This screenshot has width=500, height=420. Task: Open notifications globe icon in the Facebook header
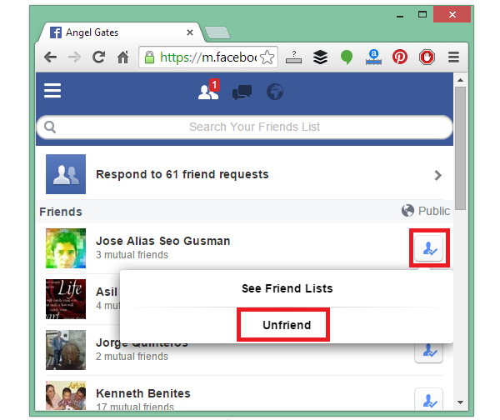275,92
